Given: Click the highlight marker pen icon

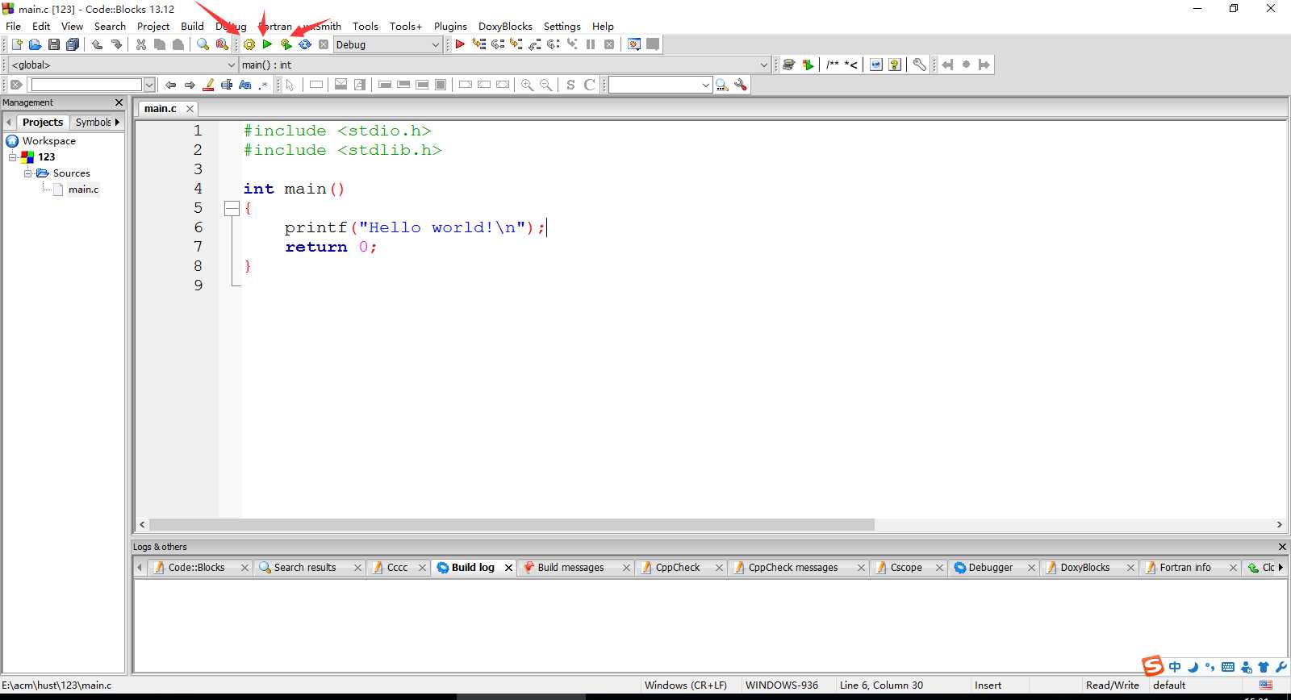Looking at the screenshot, I should click(x=208, y=85).
